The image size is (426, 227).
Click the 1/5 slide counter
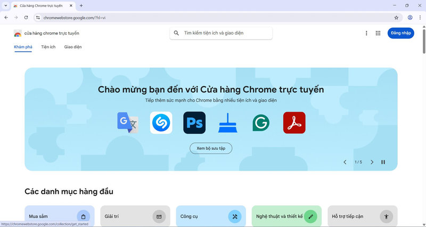[x=358, y=162]
